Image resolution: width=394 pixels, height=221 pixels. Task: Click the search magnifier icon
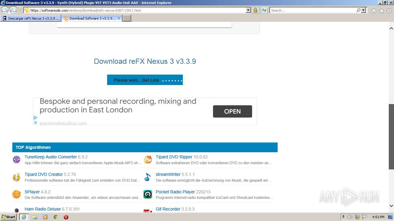[358, 10]
